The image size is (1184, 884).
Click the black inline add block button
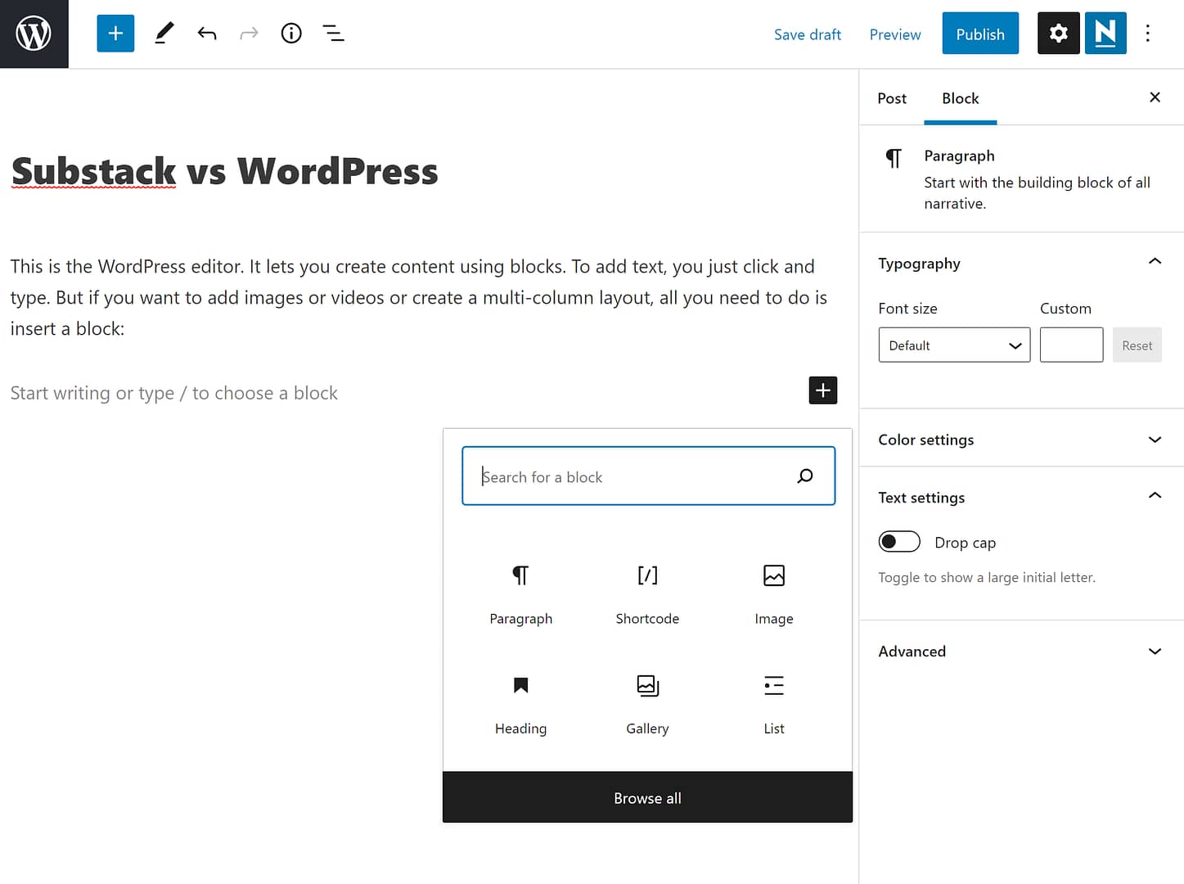(823, 390)
